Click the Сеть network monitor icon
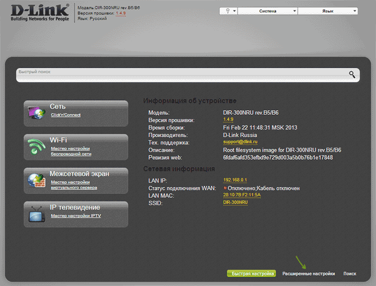Viewport: 376px width, 286px height. (37, 112)
